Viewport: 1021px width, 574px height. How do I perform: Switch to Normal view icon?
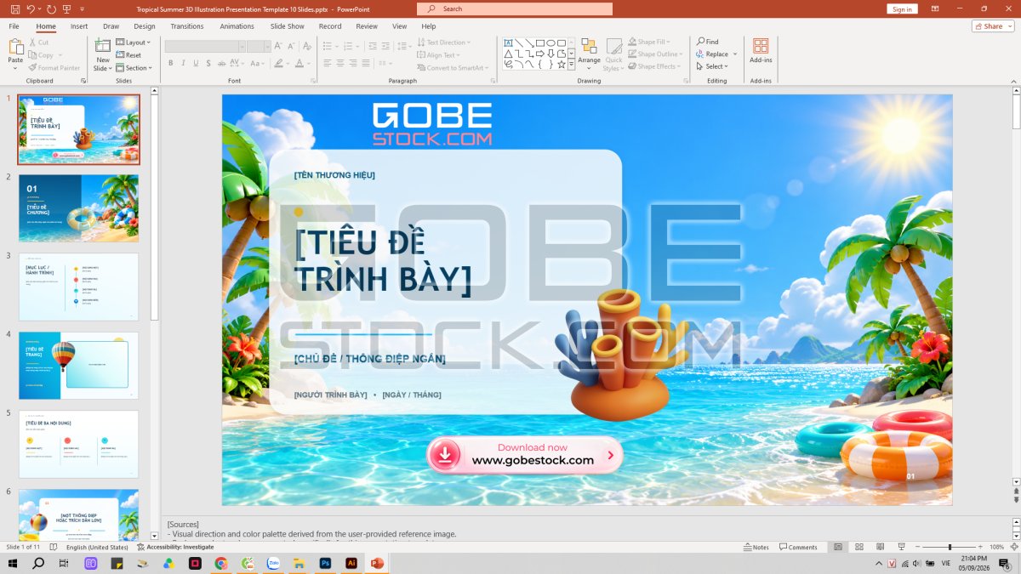point(838,547)
